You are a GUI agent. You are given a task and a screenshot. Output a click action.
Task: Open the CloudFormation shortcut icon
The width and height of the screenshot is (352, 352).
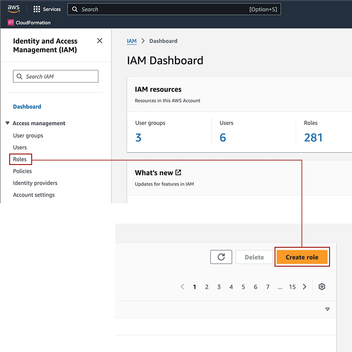pos(11,22)
